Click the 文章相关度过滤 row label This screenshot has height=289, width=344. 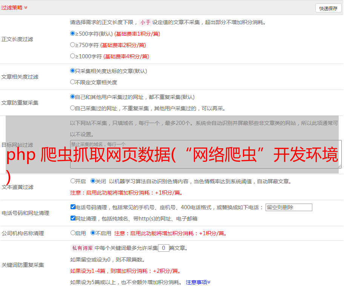point(20,77)
